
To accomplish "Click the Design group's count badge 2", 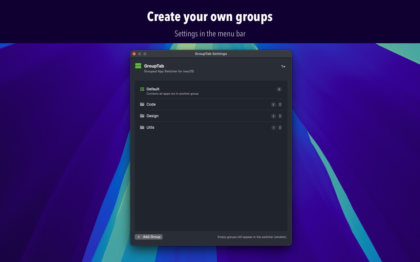I will click(273, 116).
